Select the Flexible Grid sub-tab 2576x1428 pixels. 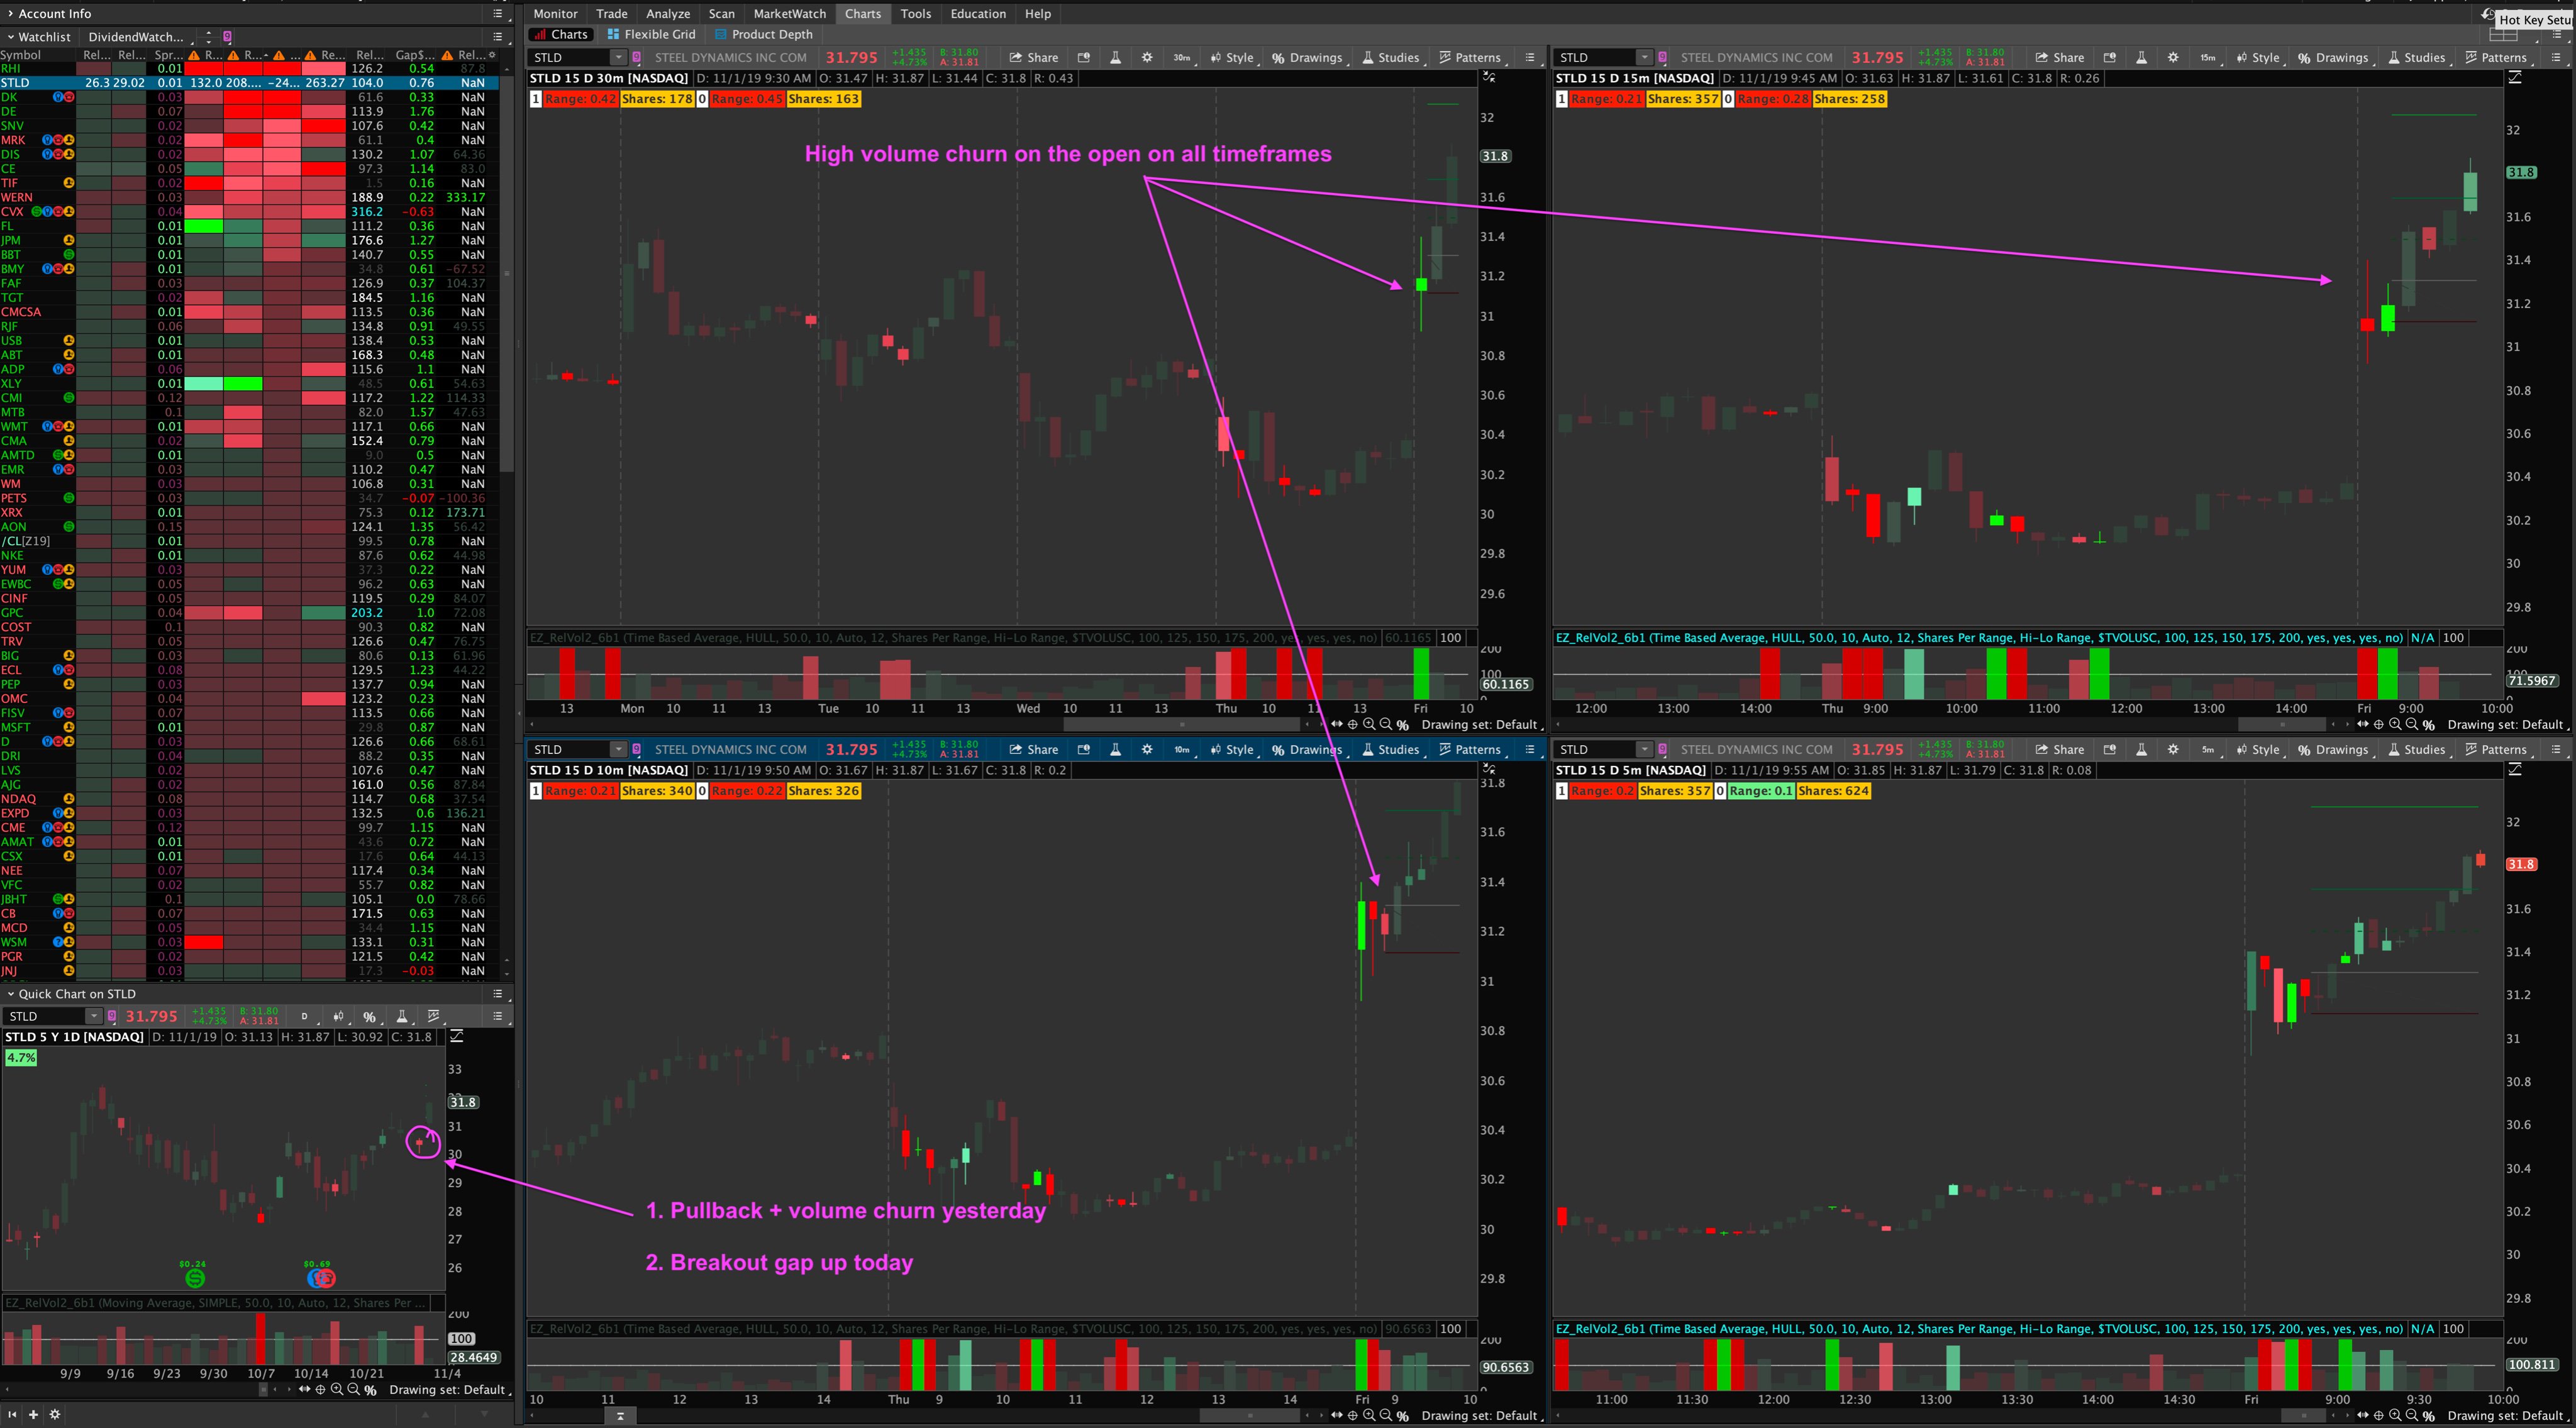(x=651, y=34)
